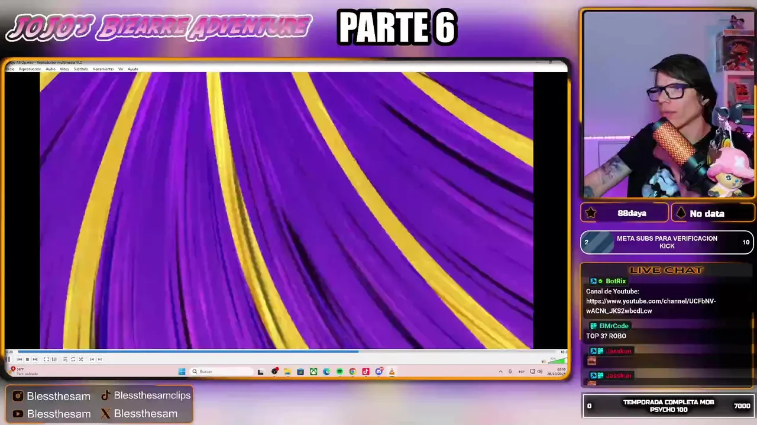Click the TEMPORADA COMPLETA MOB PSYCHO 100 goal bar
Screen dimensions: 757x425
668,406
